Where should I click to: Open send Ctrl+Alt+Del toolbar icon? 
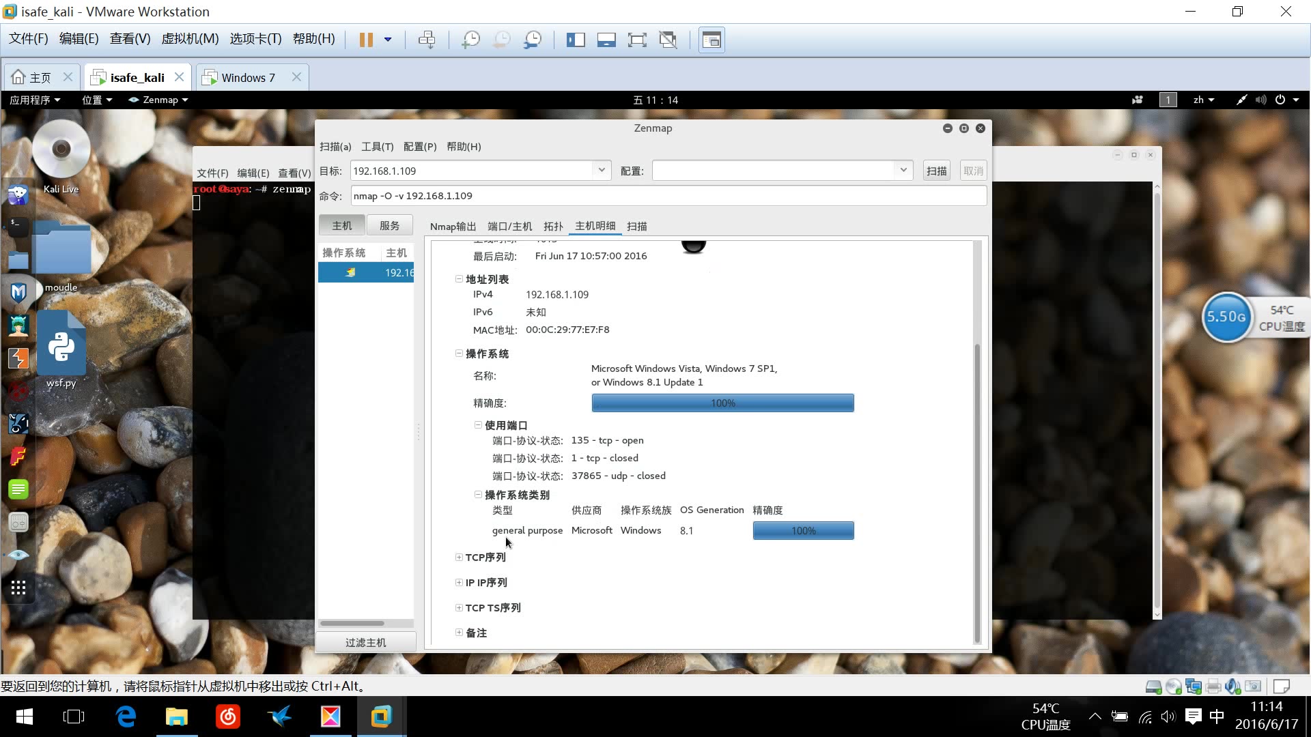(427, 40)
